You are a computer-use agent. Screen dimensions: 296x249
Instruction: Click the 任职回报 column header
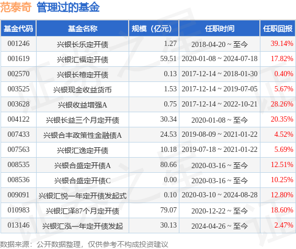click(x=278, y=29)
